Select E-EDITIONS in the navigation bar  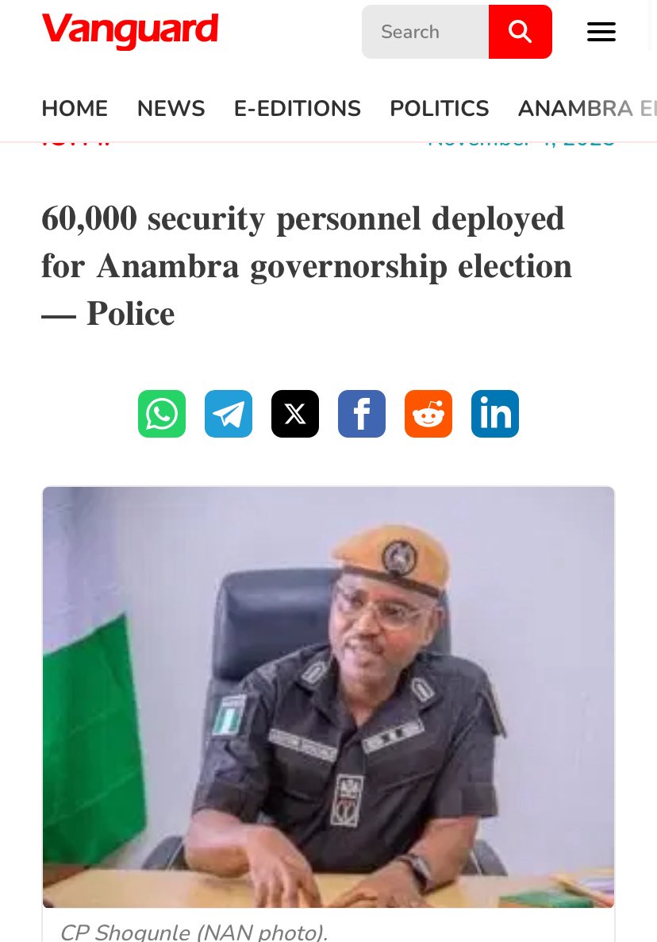coord(297,109)
